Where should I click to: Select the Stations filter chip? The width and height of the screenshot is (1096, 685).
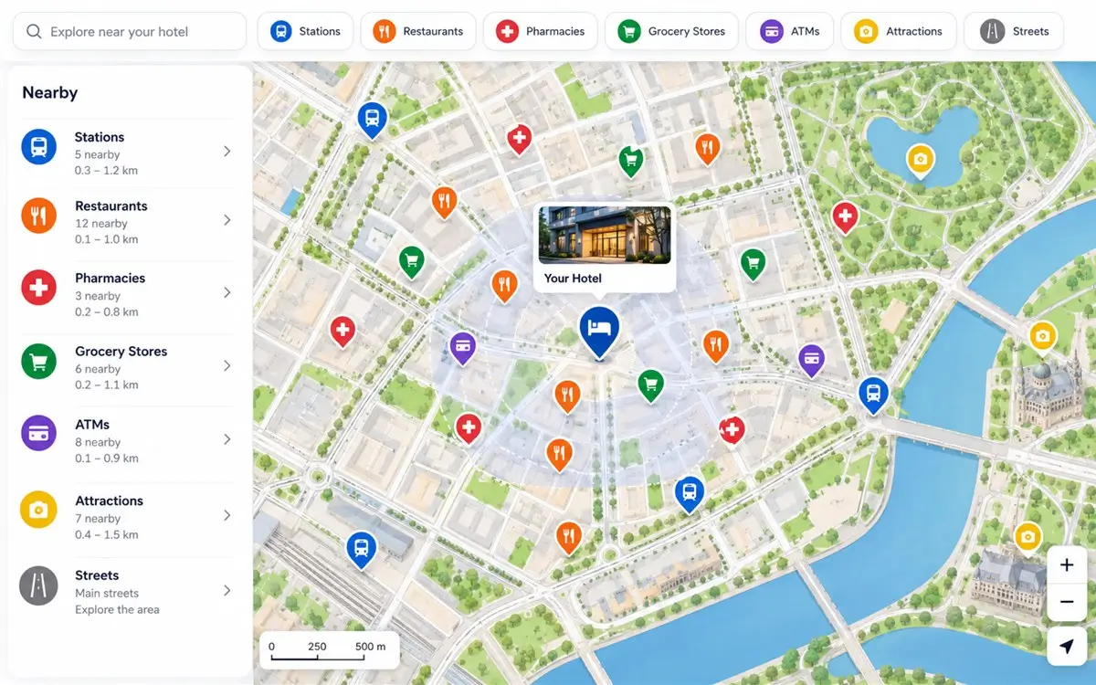point(306,31)
